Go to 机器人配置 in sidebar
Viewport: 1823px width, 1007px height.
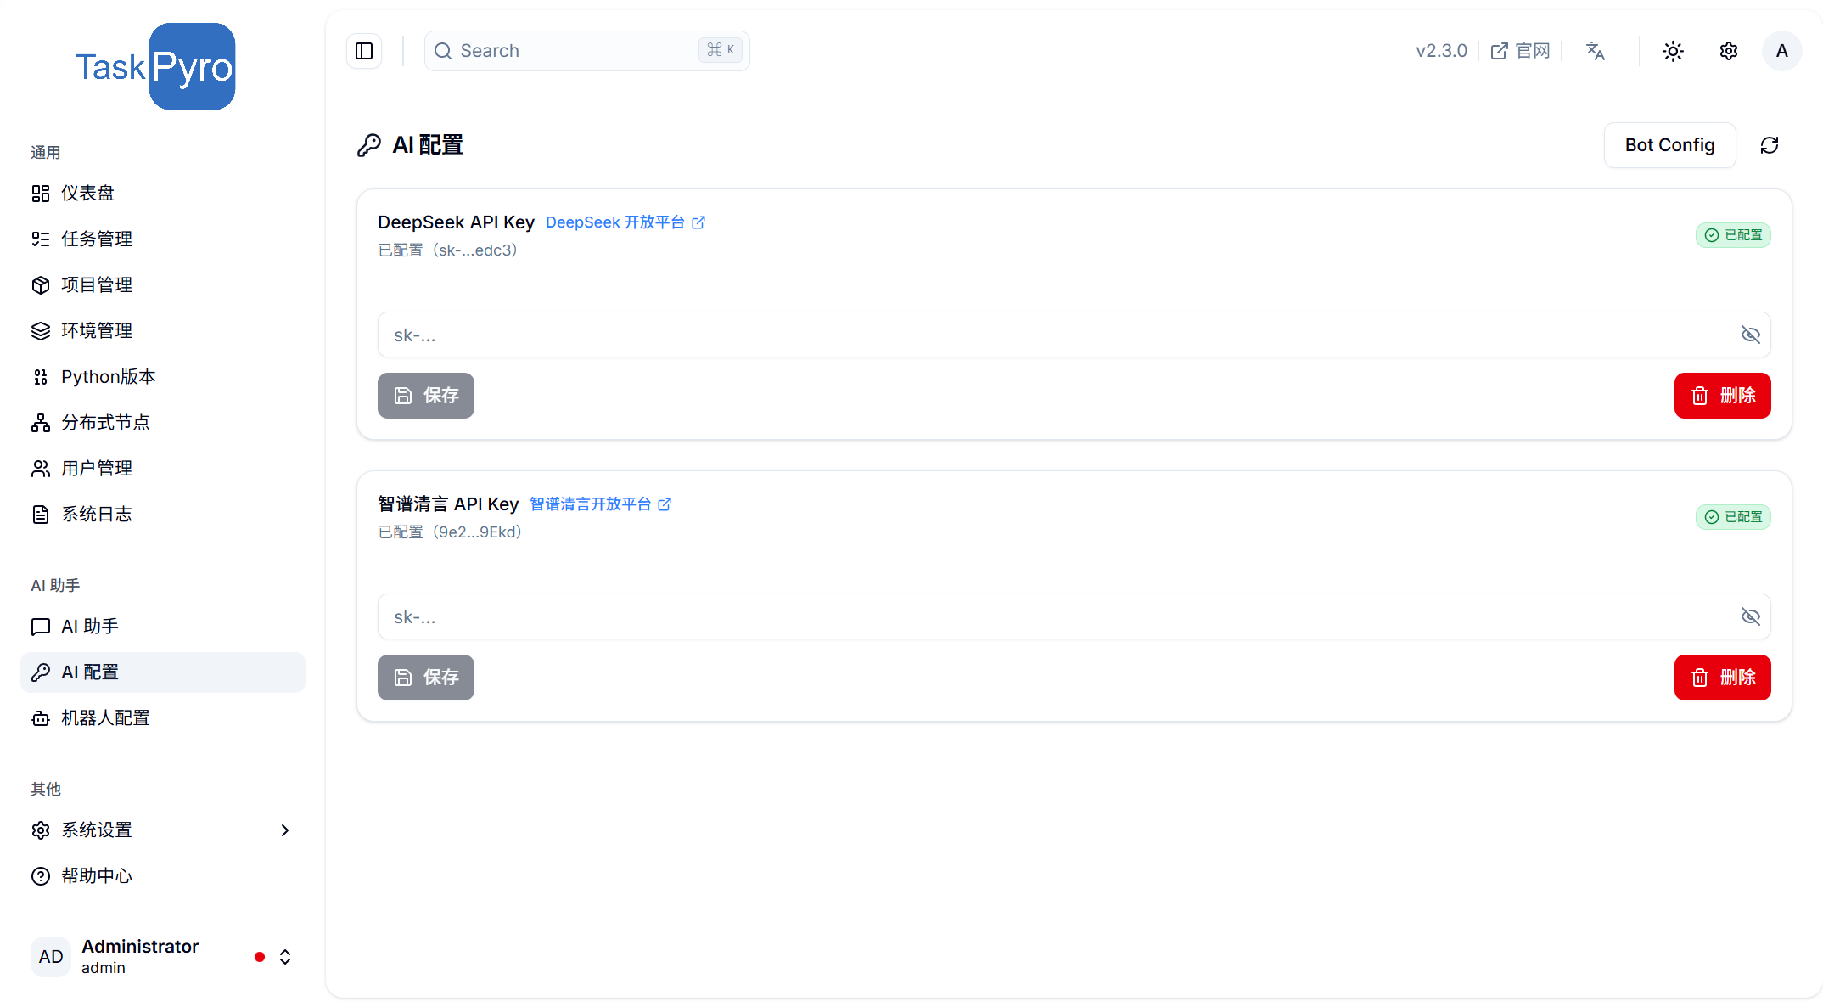tap(105, 718)
